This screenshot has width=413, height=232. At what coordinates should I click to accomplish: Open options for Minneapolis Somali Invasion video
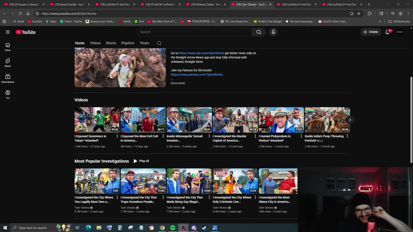pyautogui.click(x=209, y=136)
